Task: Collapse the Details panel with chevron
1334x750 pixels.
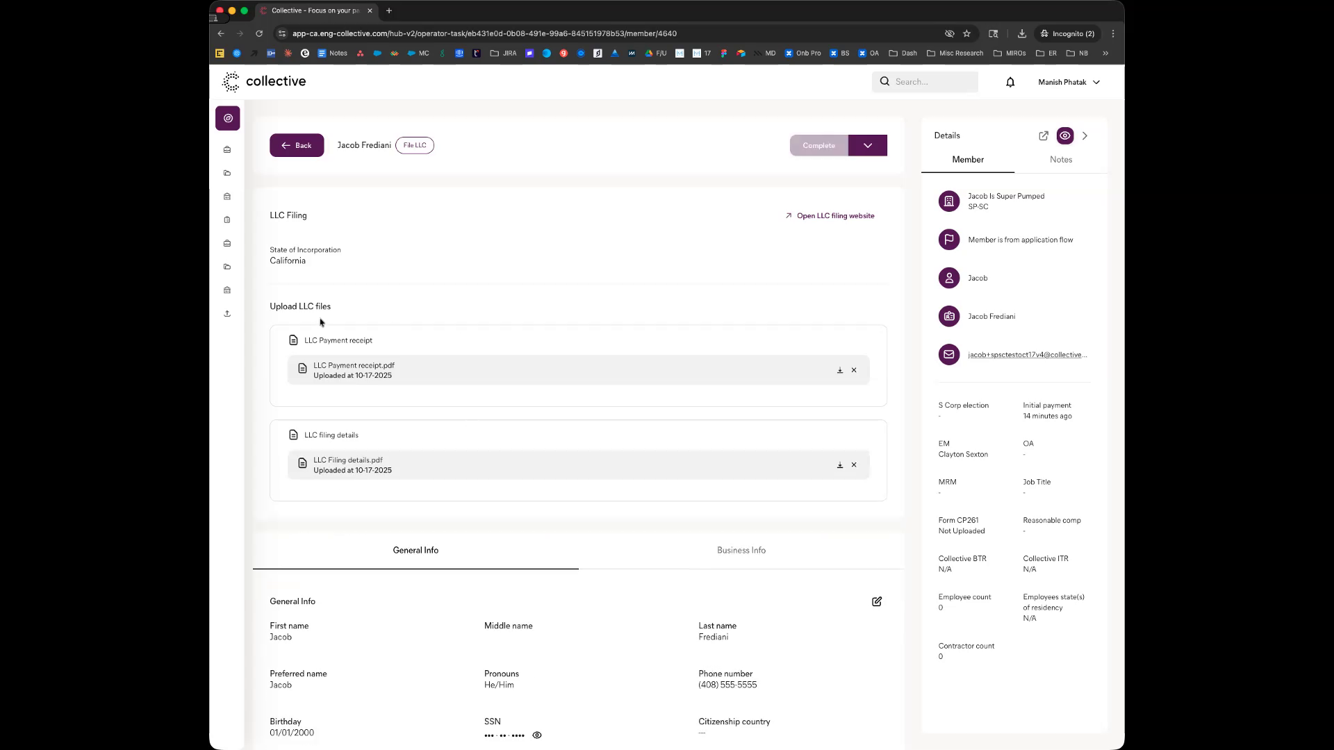Action: 1085,136
